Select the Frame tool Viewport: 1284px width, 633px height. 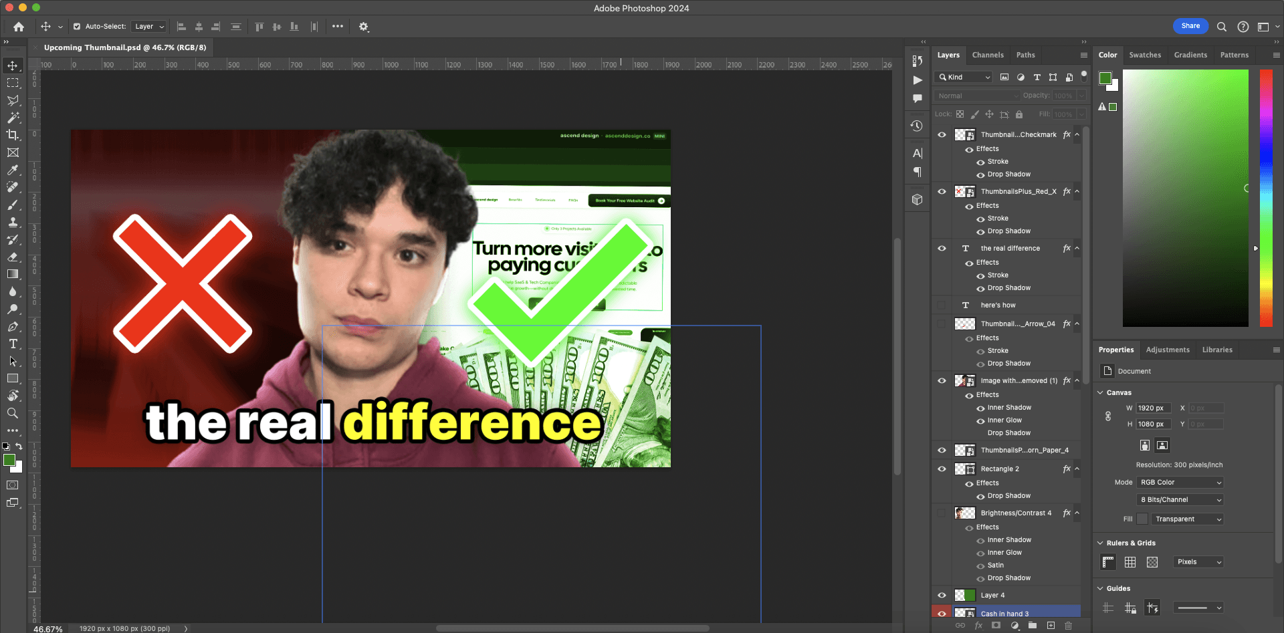13,152
